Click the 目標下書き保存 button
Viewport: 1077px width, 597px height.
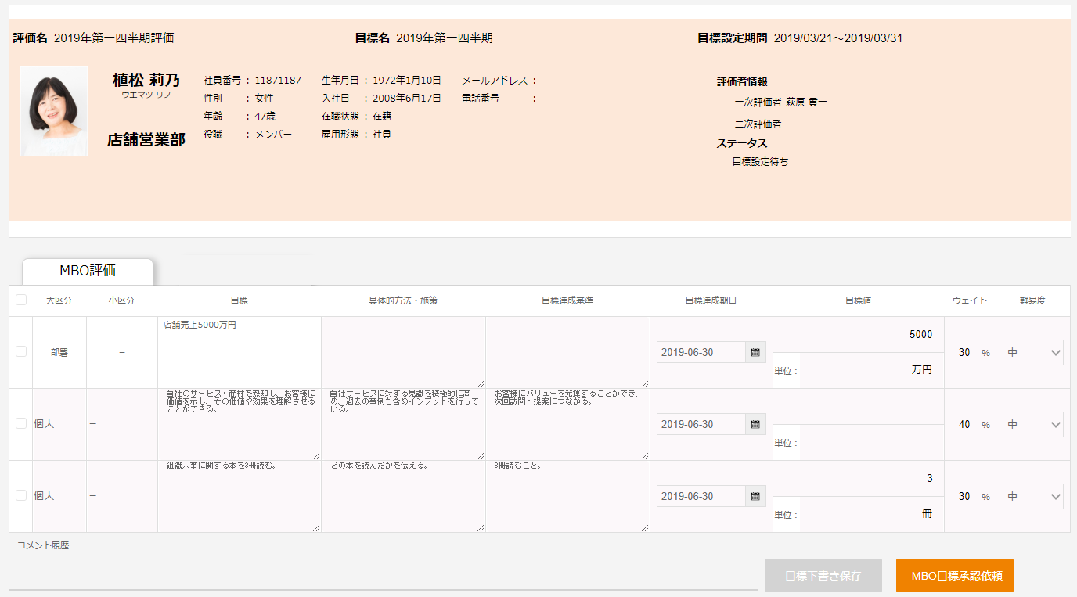(823, 576)
